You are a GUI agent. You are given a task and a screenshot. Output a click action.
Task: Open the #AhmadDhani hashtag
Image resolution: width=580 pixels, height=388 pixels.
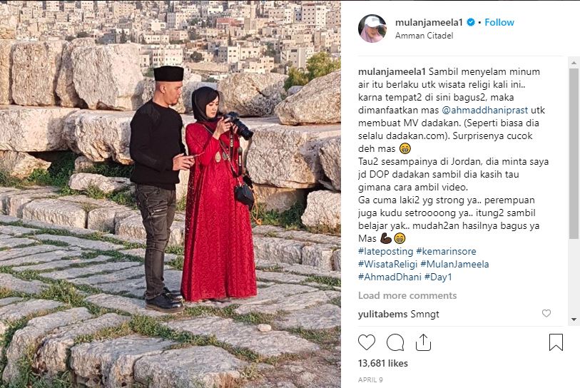click(x=390, y=277)
